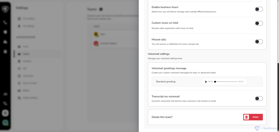
Task: Click the lower phone icon above settings gear
Action: [5, 104]
